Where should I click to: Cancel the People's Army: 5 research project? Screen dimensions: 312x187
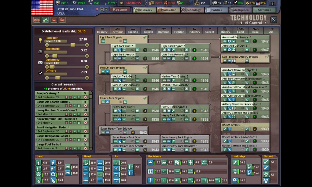(x=85, y=97)
